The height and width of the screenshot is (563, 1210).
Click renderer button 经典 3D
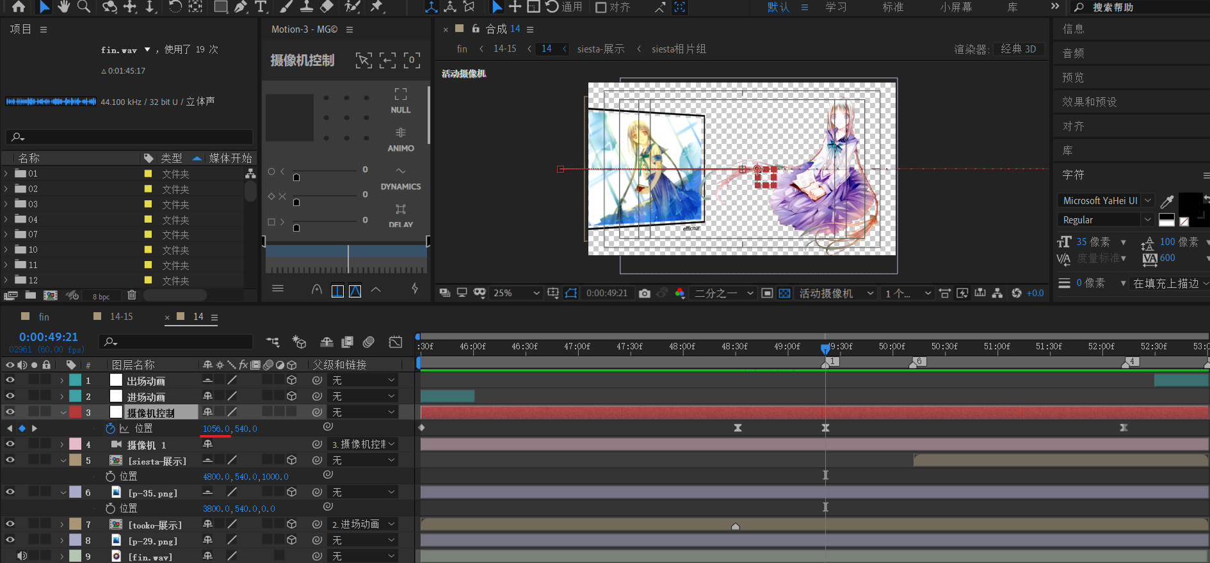pyautogui.click(x=1019, y=49)
